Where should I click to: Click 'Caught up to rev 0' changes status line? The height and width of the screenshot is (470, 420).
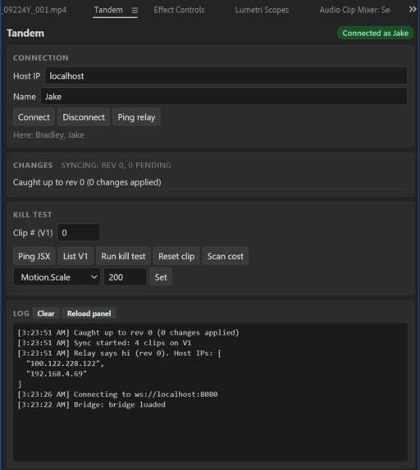[x=87, y=182]
